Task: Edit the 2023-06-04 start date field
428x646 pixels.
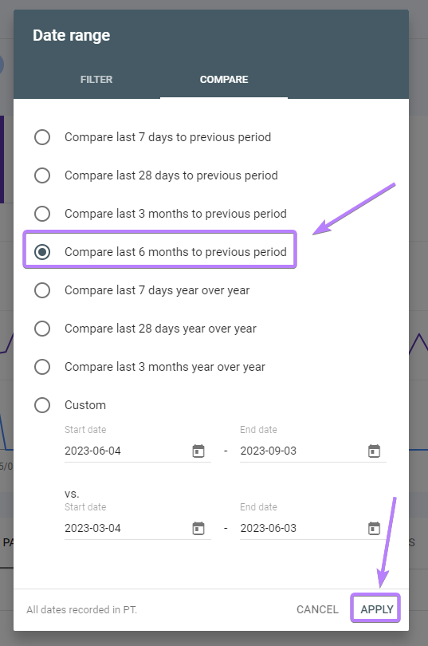Action: tap(126, 451)
